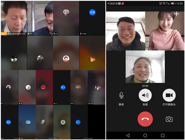Image resolution: width=185 pixels, height=140 pixels.
Task: Select the flame avatar participant tile
Action: [92, 58]
